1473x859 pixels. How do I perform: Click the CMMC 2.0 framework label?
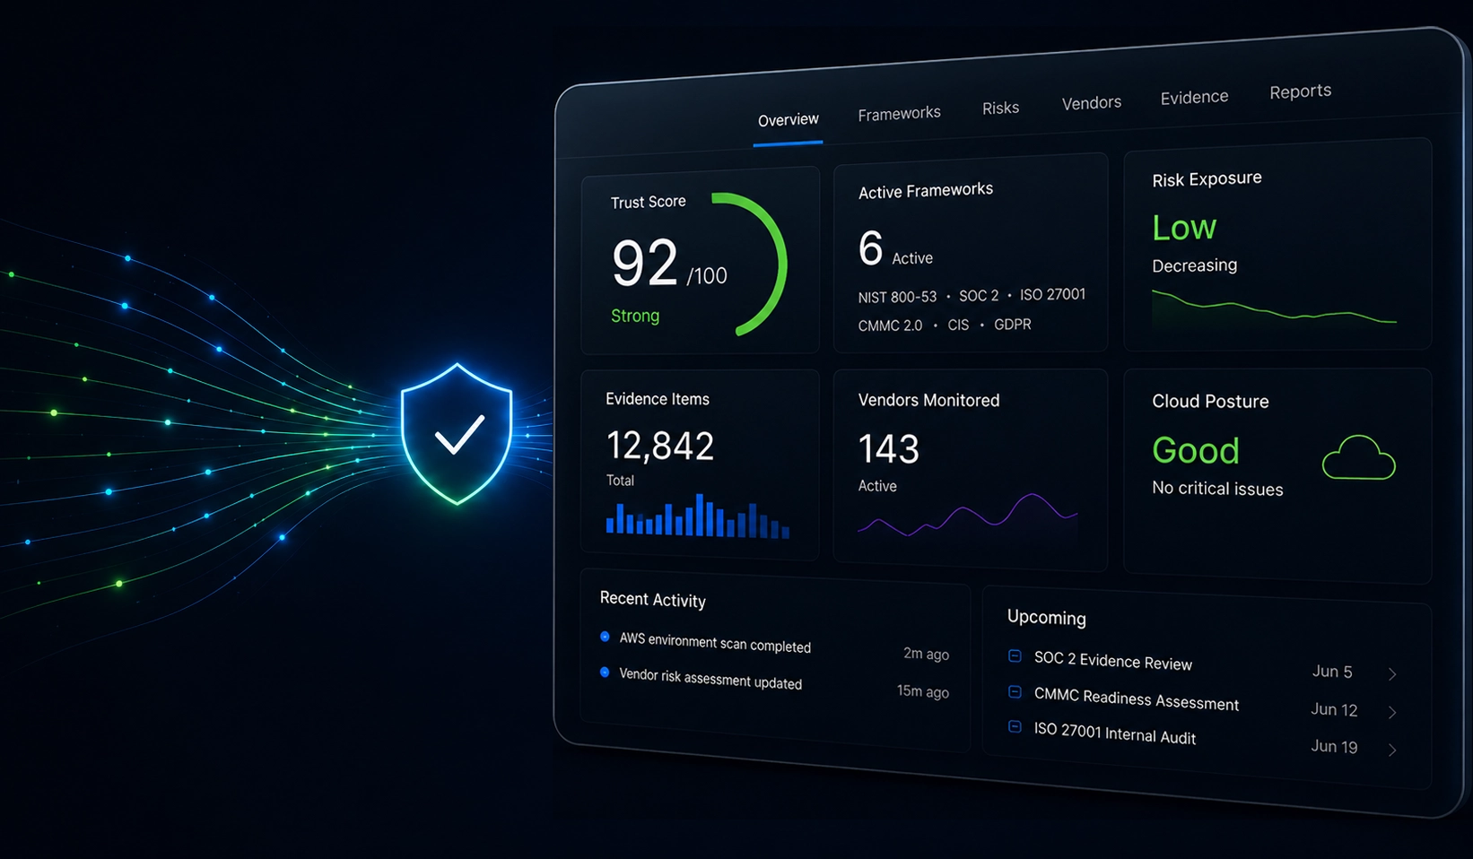click(x=890, y=325)
